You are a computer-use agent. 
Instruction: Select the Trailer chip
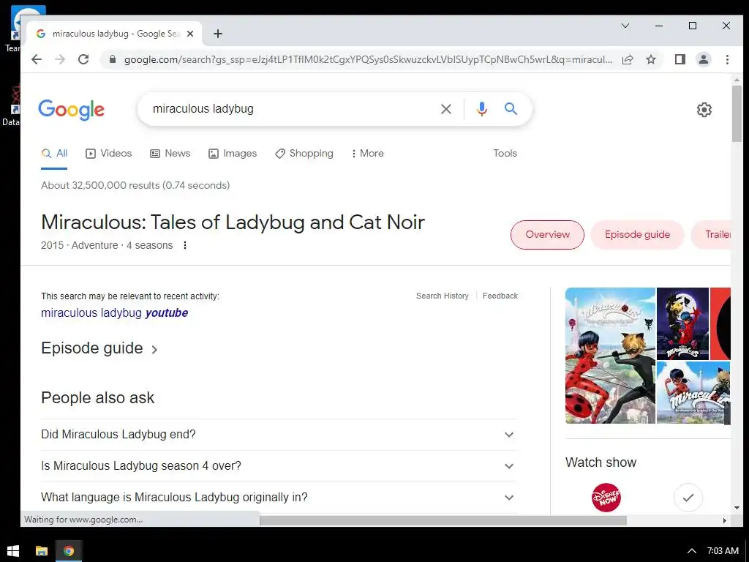coord(711,235)
